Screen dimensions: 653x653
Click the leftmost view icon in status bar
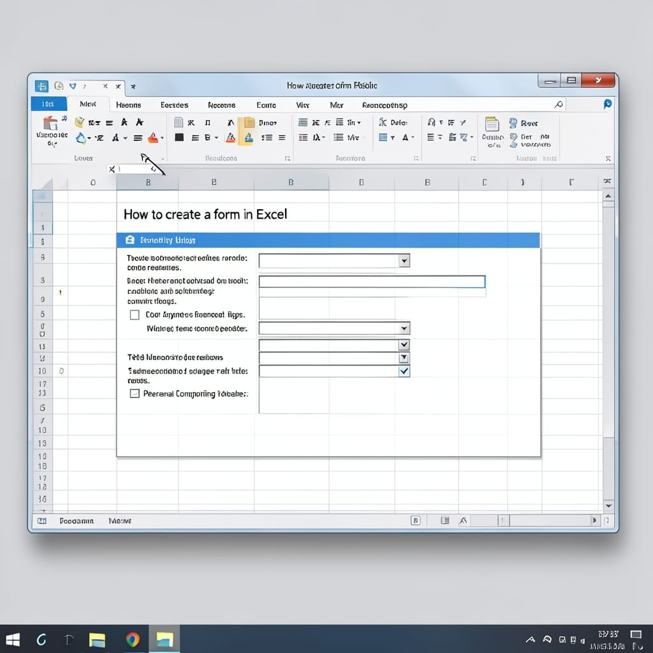click(415, 520)
